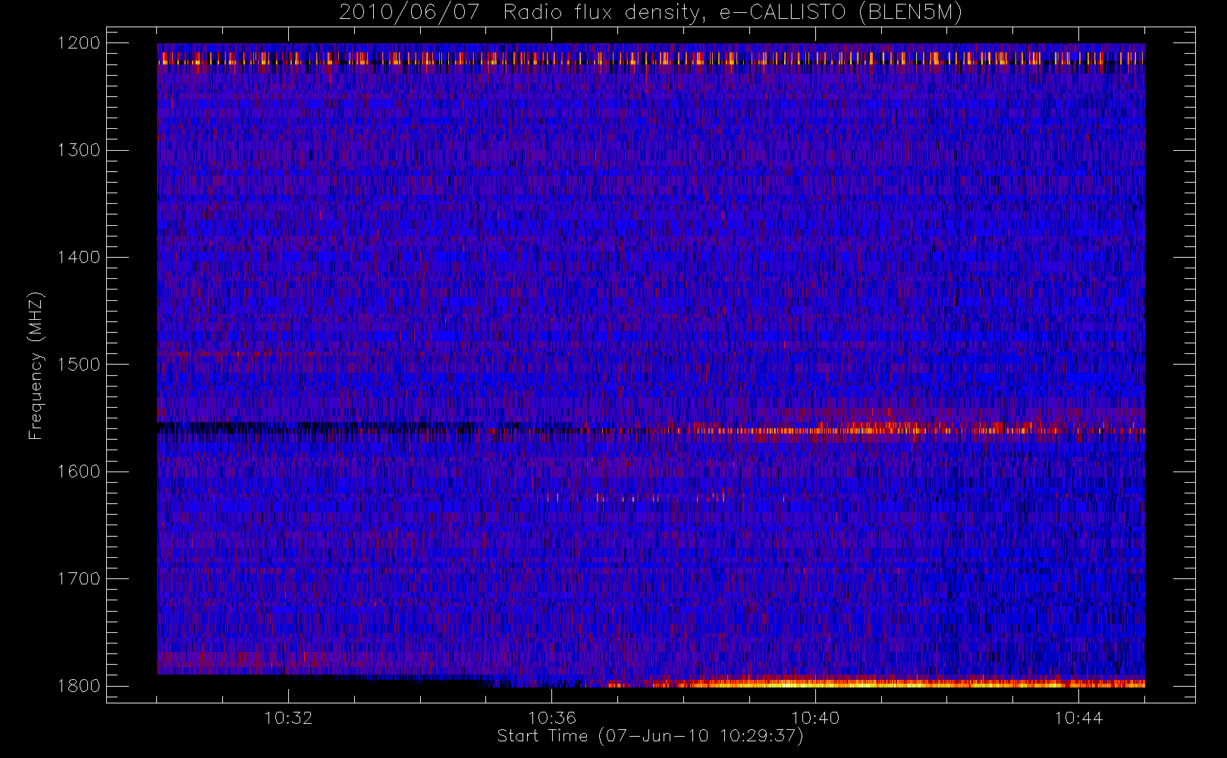Screen dimensions: 1227x758
Task: Click the 1400 frequency tick label
Action: click(79, 258)
